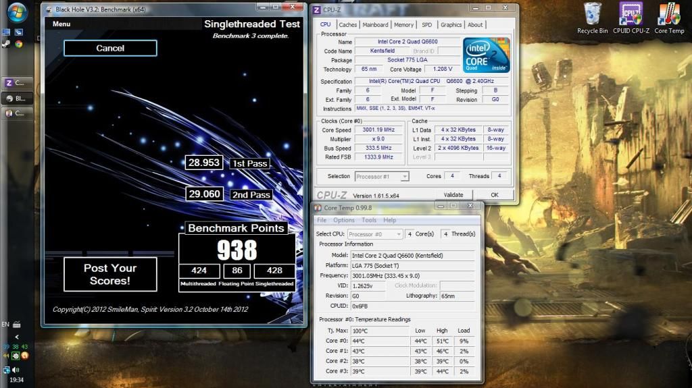Click the Switch Between Windows icon

(18, 32)
